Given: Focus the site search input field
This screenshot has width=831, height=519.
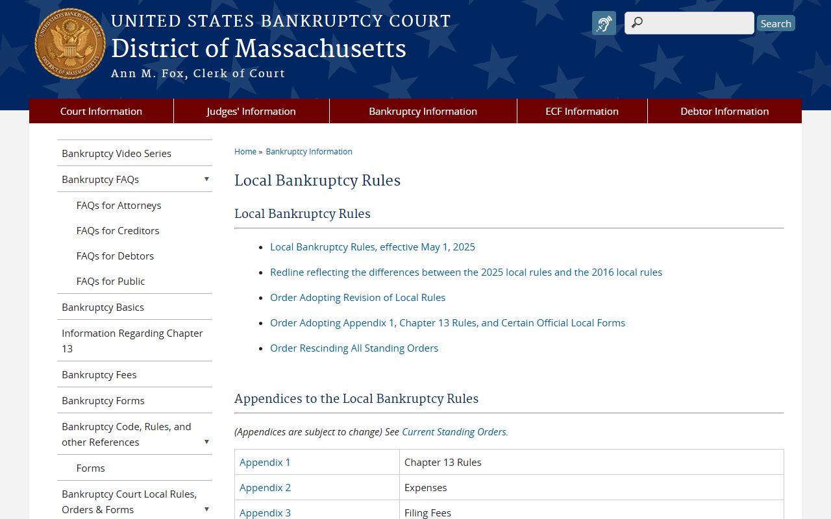Looking at the screenshot, I should pyautogui.click(x=689, y=23).
